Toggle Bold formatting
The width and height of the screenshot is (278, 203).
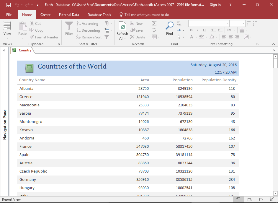point(191,30)
